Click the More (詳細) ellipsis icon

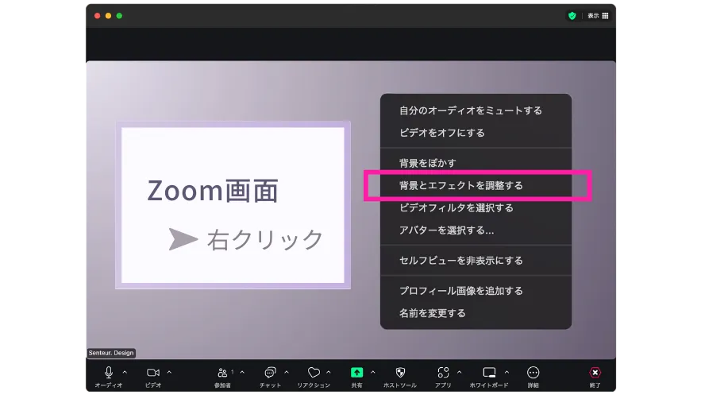[x=533, y=372]
